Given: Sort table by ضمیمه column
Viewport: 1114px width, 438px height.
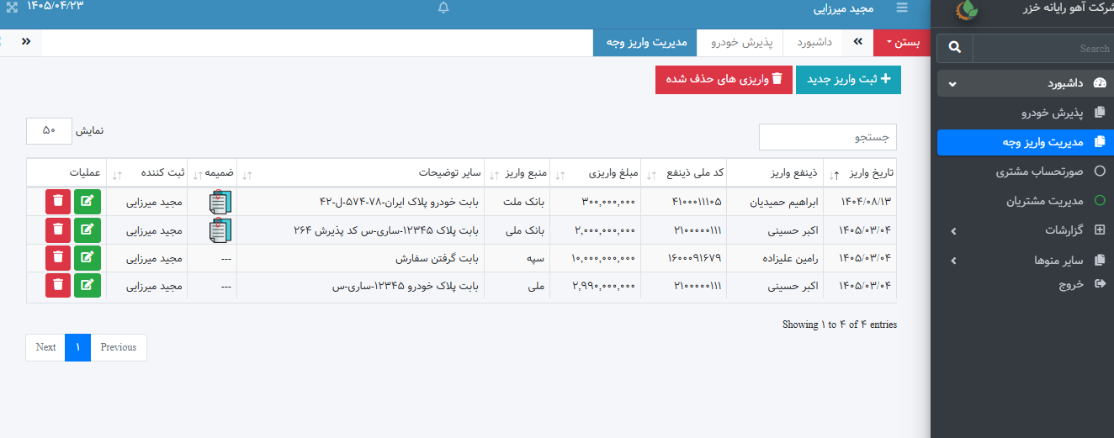Looking at the screenshot, I should pos(213,173).
